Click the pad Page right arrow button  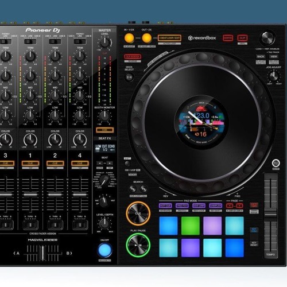click(239, 205)
